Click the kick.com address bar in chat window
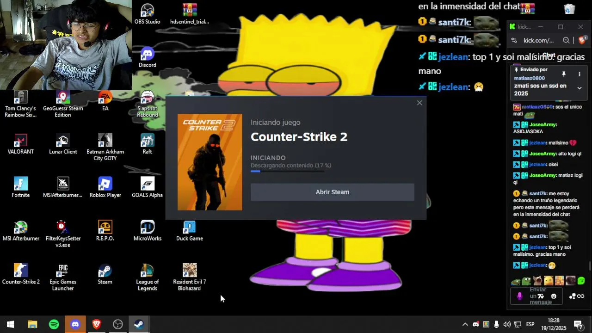 tap(538, 40)
